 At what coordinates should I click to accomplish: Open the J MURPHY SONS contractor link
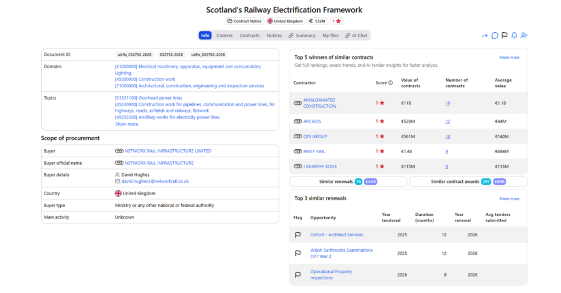[320, 166]
